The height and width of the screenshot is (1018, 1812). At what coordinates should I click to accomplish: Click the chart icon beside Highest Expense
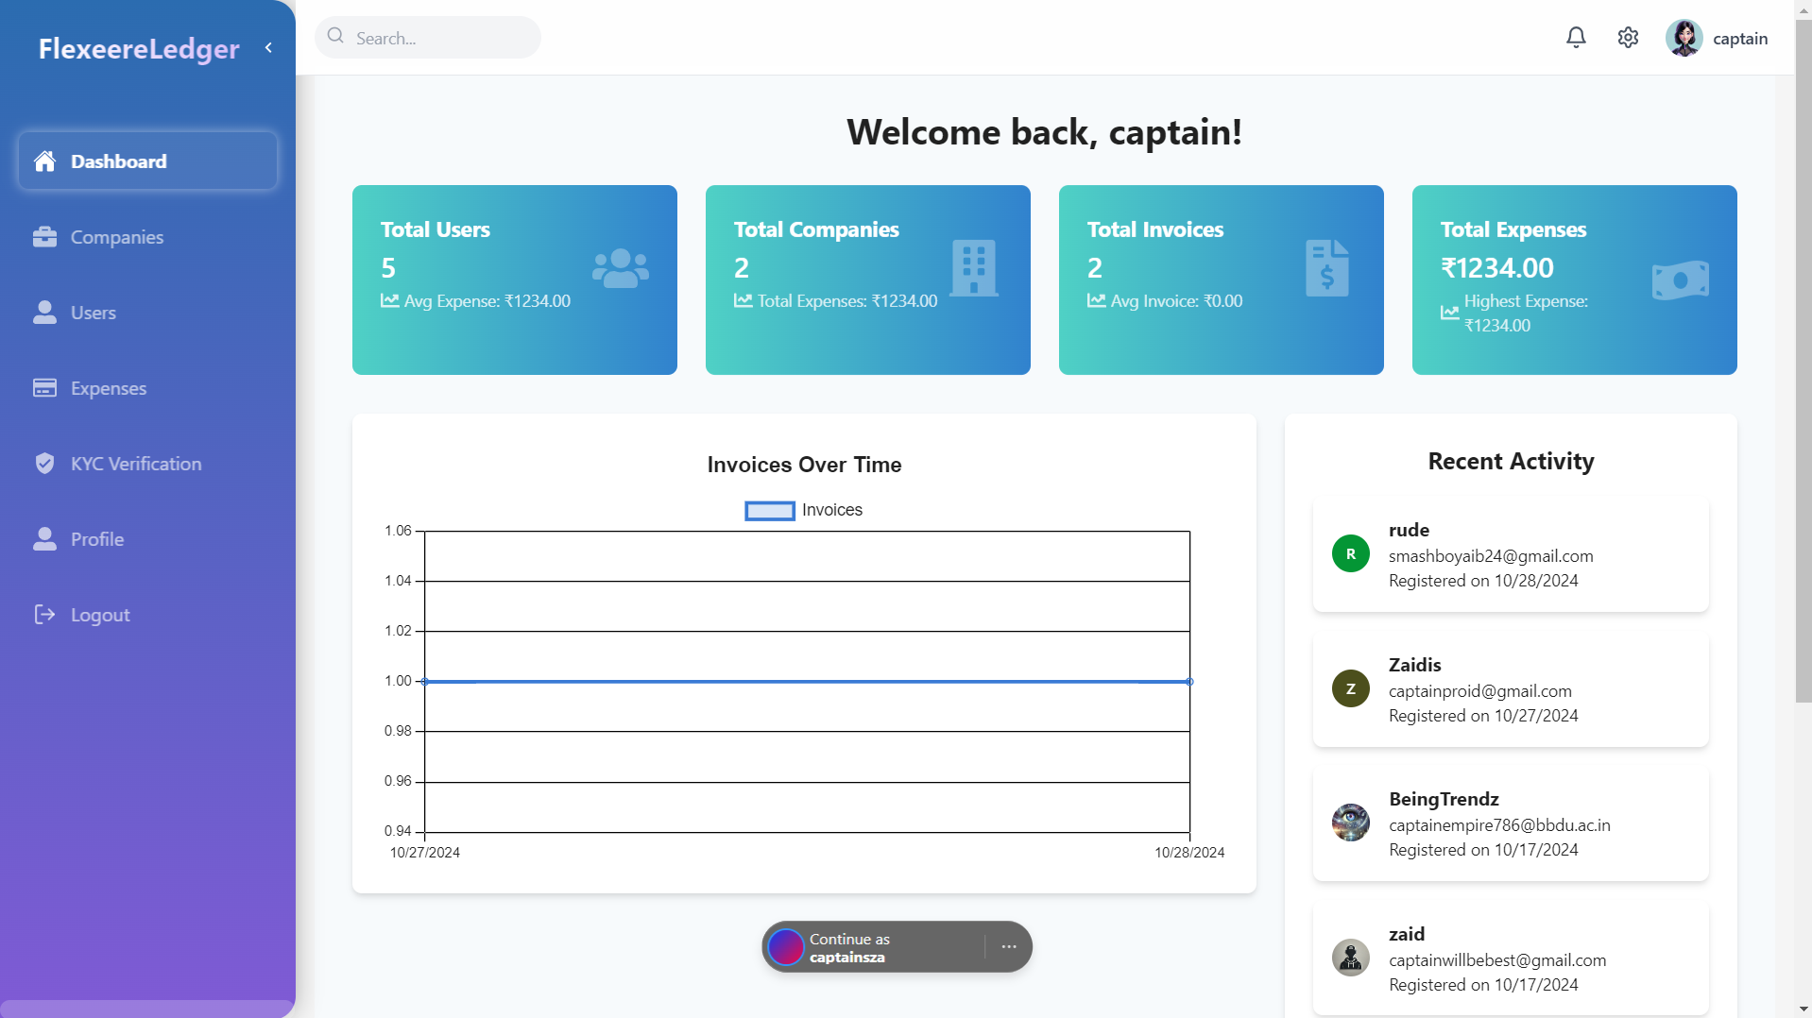tap(1450, 313)
